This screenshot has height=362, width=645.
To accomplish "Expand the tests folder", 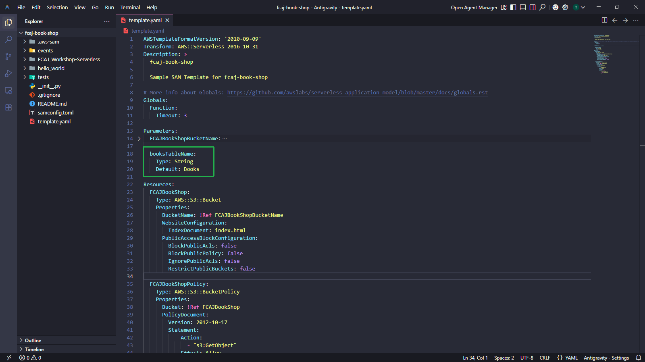I will point(25,77).
